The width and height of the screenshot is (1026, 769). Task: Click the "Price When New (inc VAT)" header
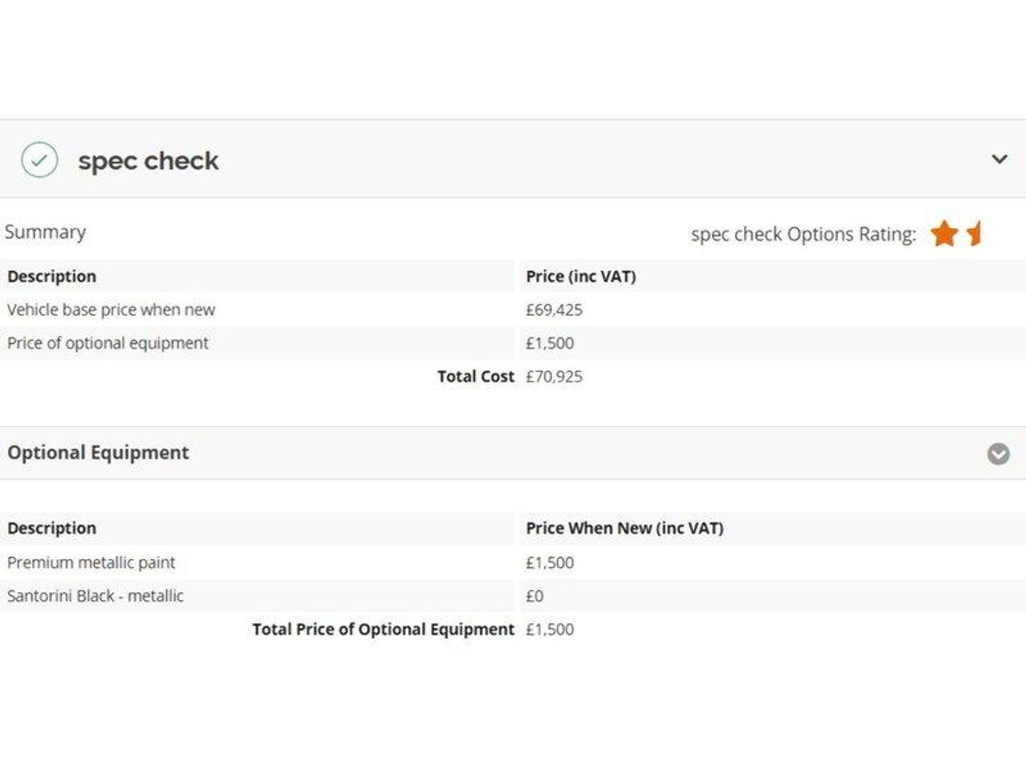tap(624, 528)
